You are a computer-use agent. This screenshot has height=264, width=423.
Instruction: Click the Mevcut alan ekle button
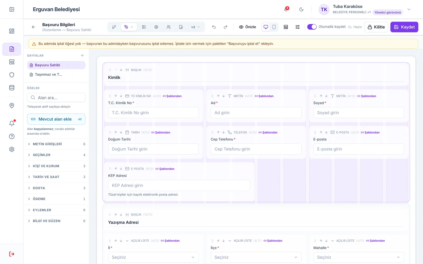coord(56,119)
